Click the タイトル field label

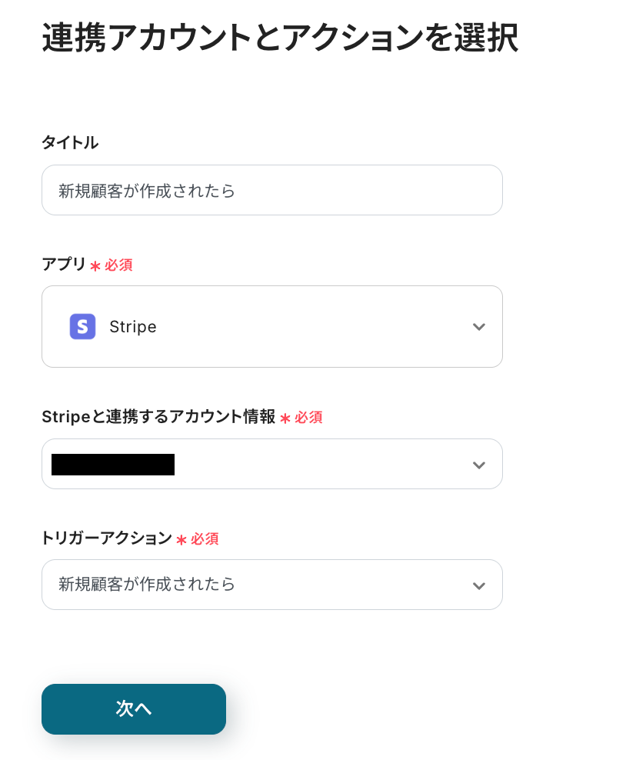click(70, 142)
